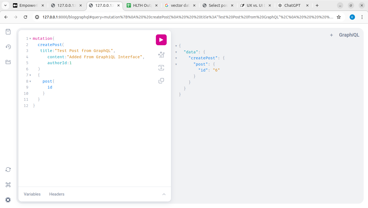Viewport: 368px width, 208px height.
Task: Fold the post selection on line 8
Action: coord(30,81)
